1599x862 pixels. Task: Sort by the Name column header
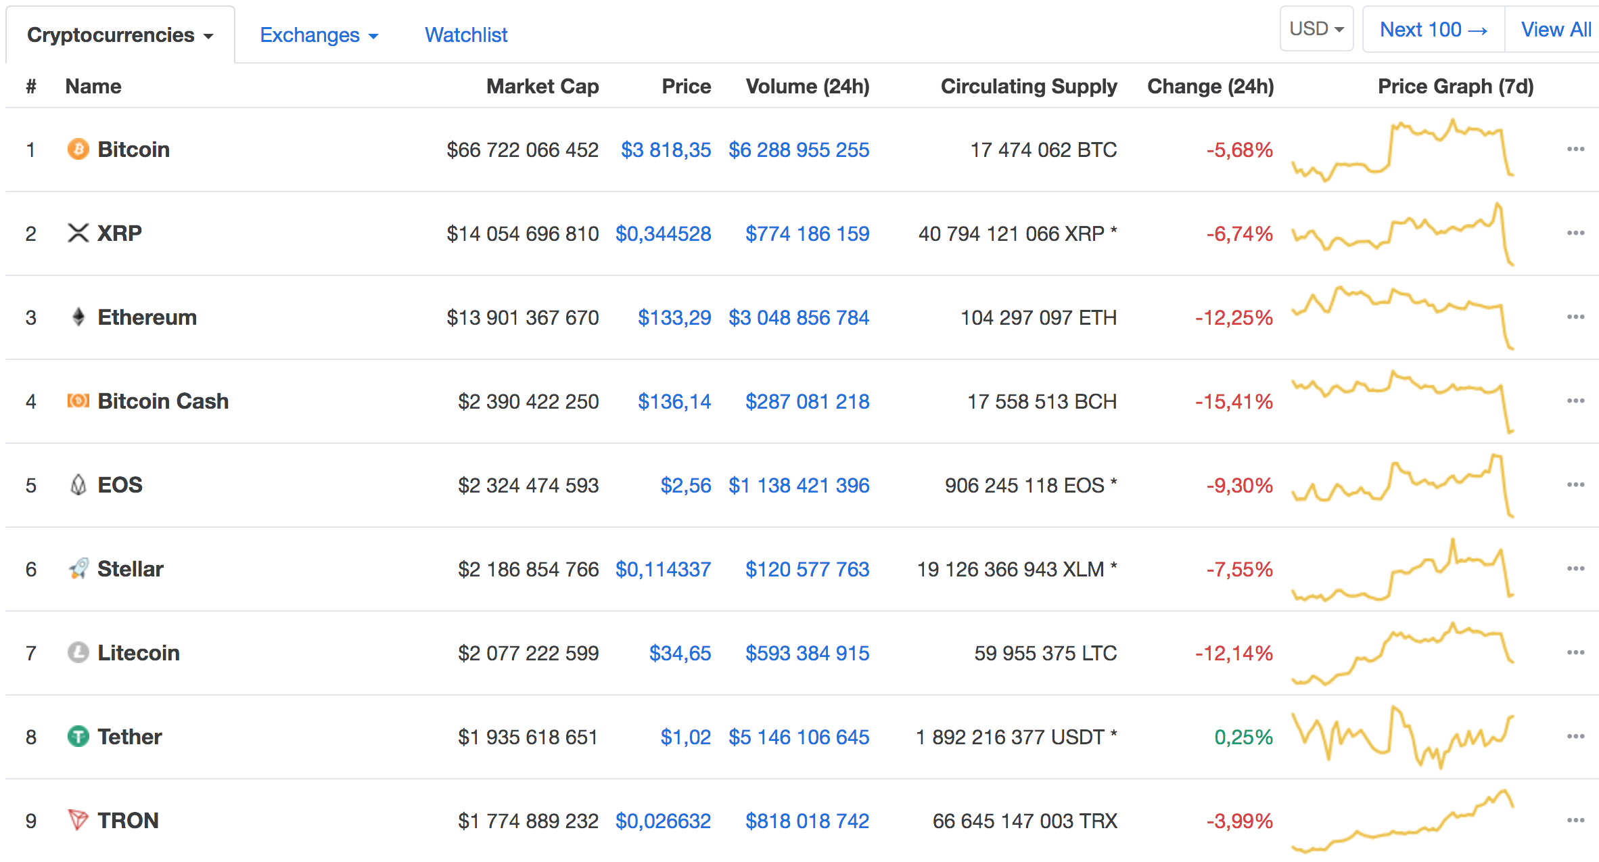93,87
